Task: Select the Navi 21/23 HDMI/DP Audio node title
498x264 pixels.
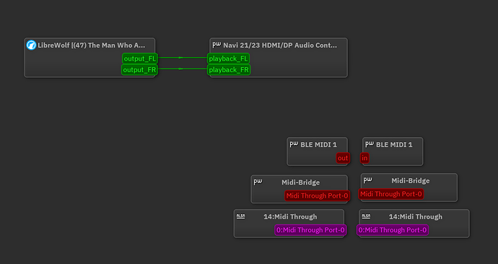Action: coord(280,45)
